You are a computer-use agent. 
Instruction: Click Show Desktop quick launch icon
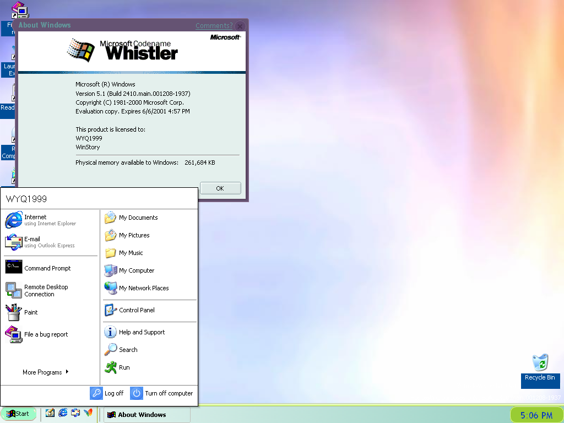tap(50, 413)
